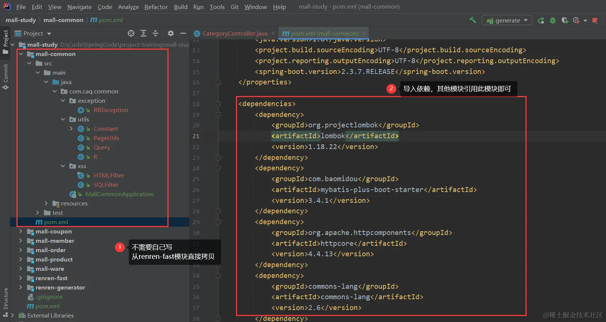Viewport: 606px width, 322px height.
Task: Click the Build project hammer icon
Action: coord(473,20)
